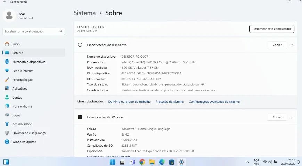Click the Rede e Internet wifi icon
The height and width of the screenshot is (166, 302).
(7, 71)
